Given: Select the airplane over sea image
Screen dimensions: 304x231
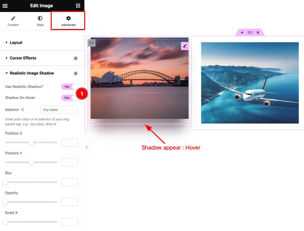Looking at the screenshot, I should (250, 83).
